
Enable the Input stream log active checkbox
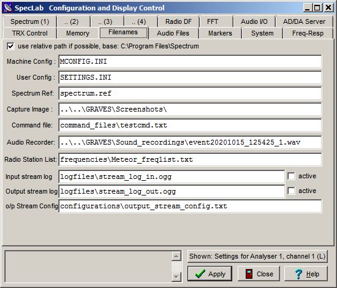click(x=291, y=176)
